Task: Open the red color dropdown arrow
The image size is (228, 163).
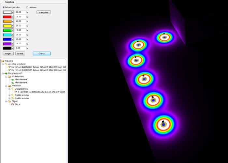Action: click(x=12, y=17)
